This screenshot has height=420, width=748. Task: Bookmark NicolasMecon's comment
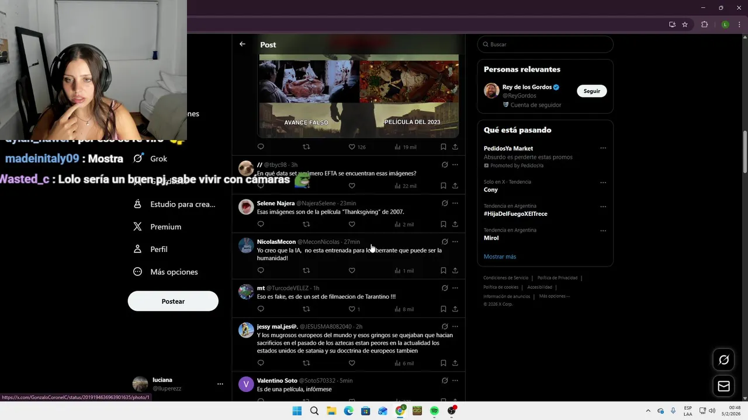click(x=443, y=271)
